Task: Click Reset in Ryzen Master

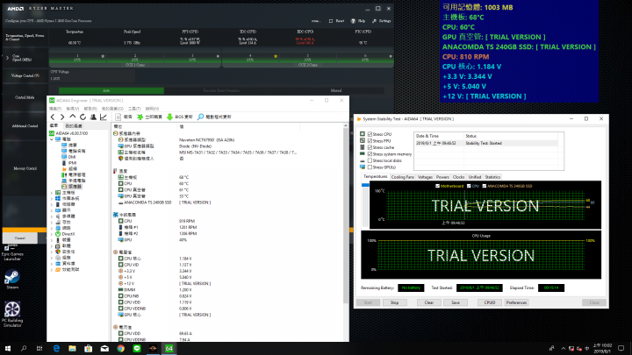Action: (x=336, y=21)
